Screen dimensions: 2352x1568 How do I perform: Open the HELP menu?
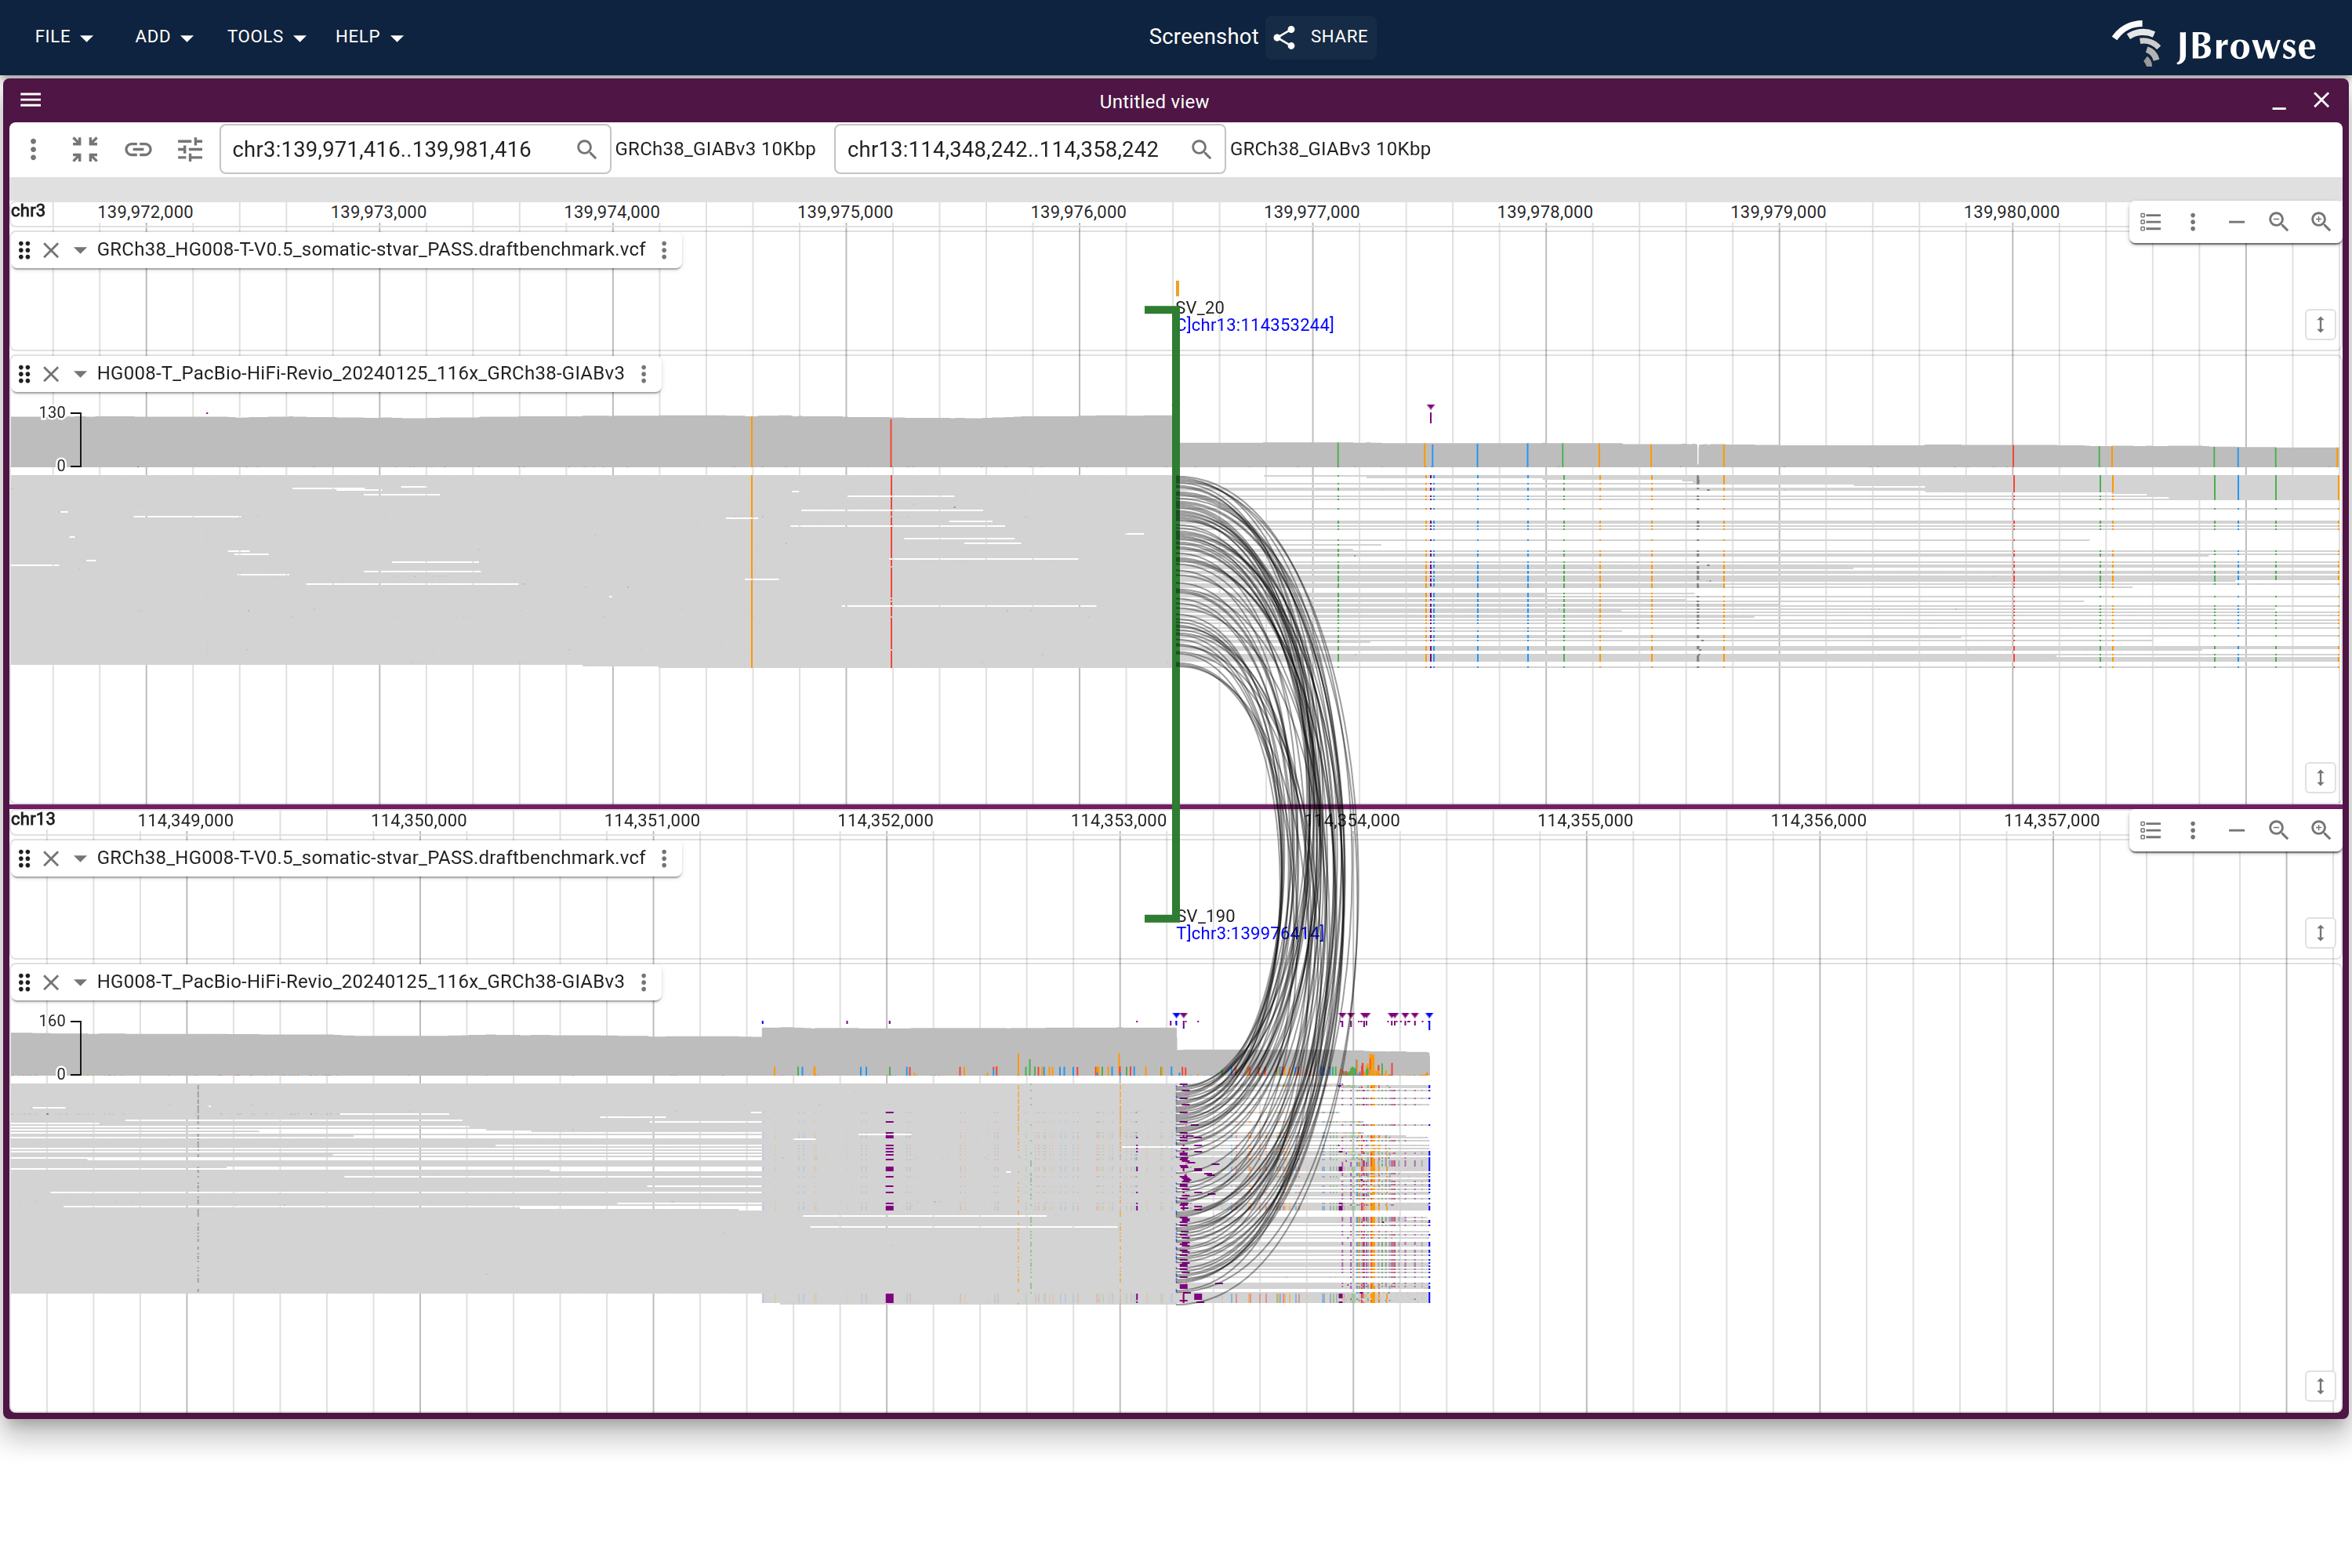369,37
